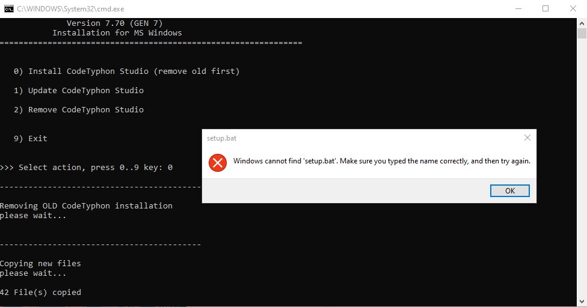Close the cmd.exe console window

(573, 8)
